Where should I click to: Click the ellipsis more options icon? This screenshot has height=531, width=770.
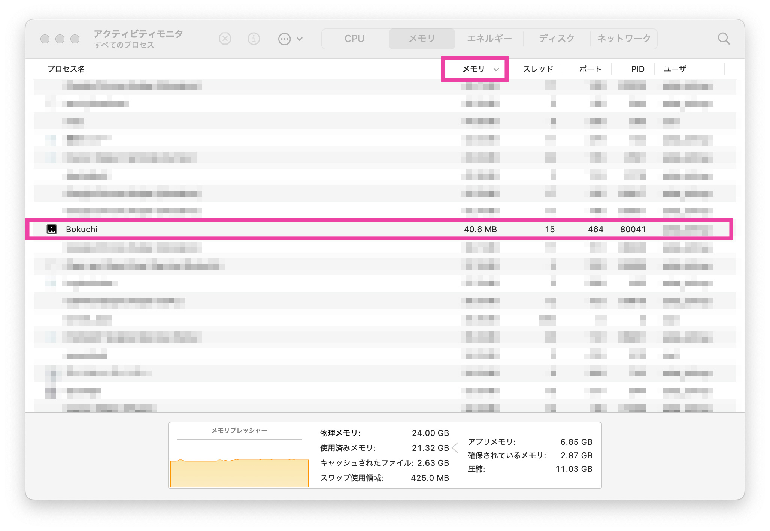click(284, 39)
